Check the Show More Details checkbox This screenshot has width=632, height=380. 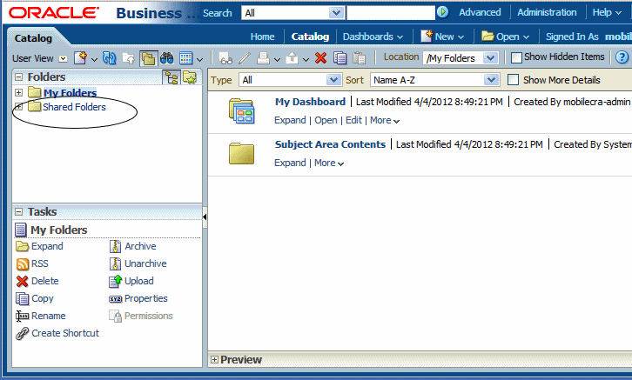coord(513,80)
